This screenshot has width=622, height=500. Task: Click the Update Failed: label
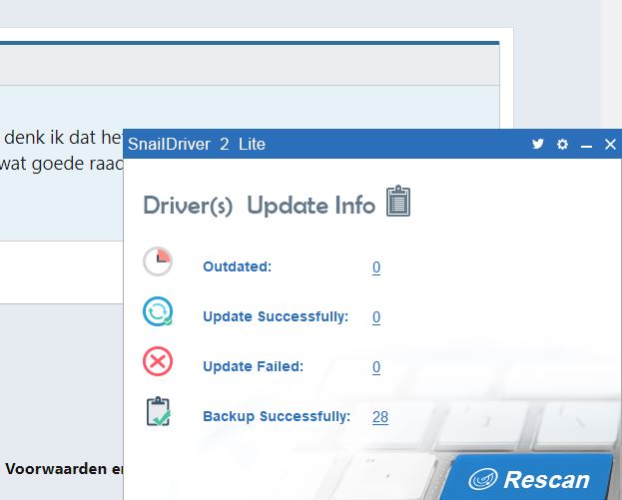(x=253, y=366)
